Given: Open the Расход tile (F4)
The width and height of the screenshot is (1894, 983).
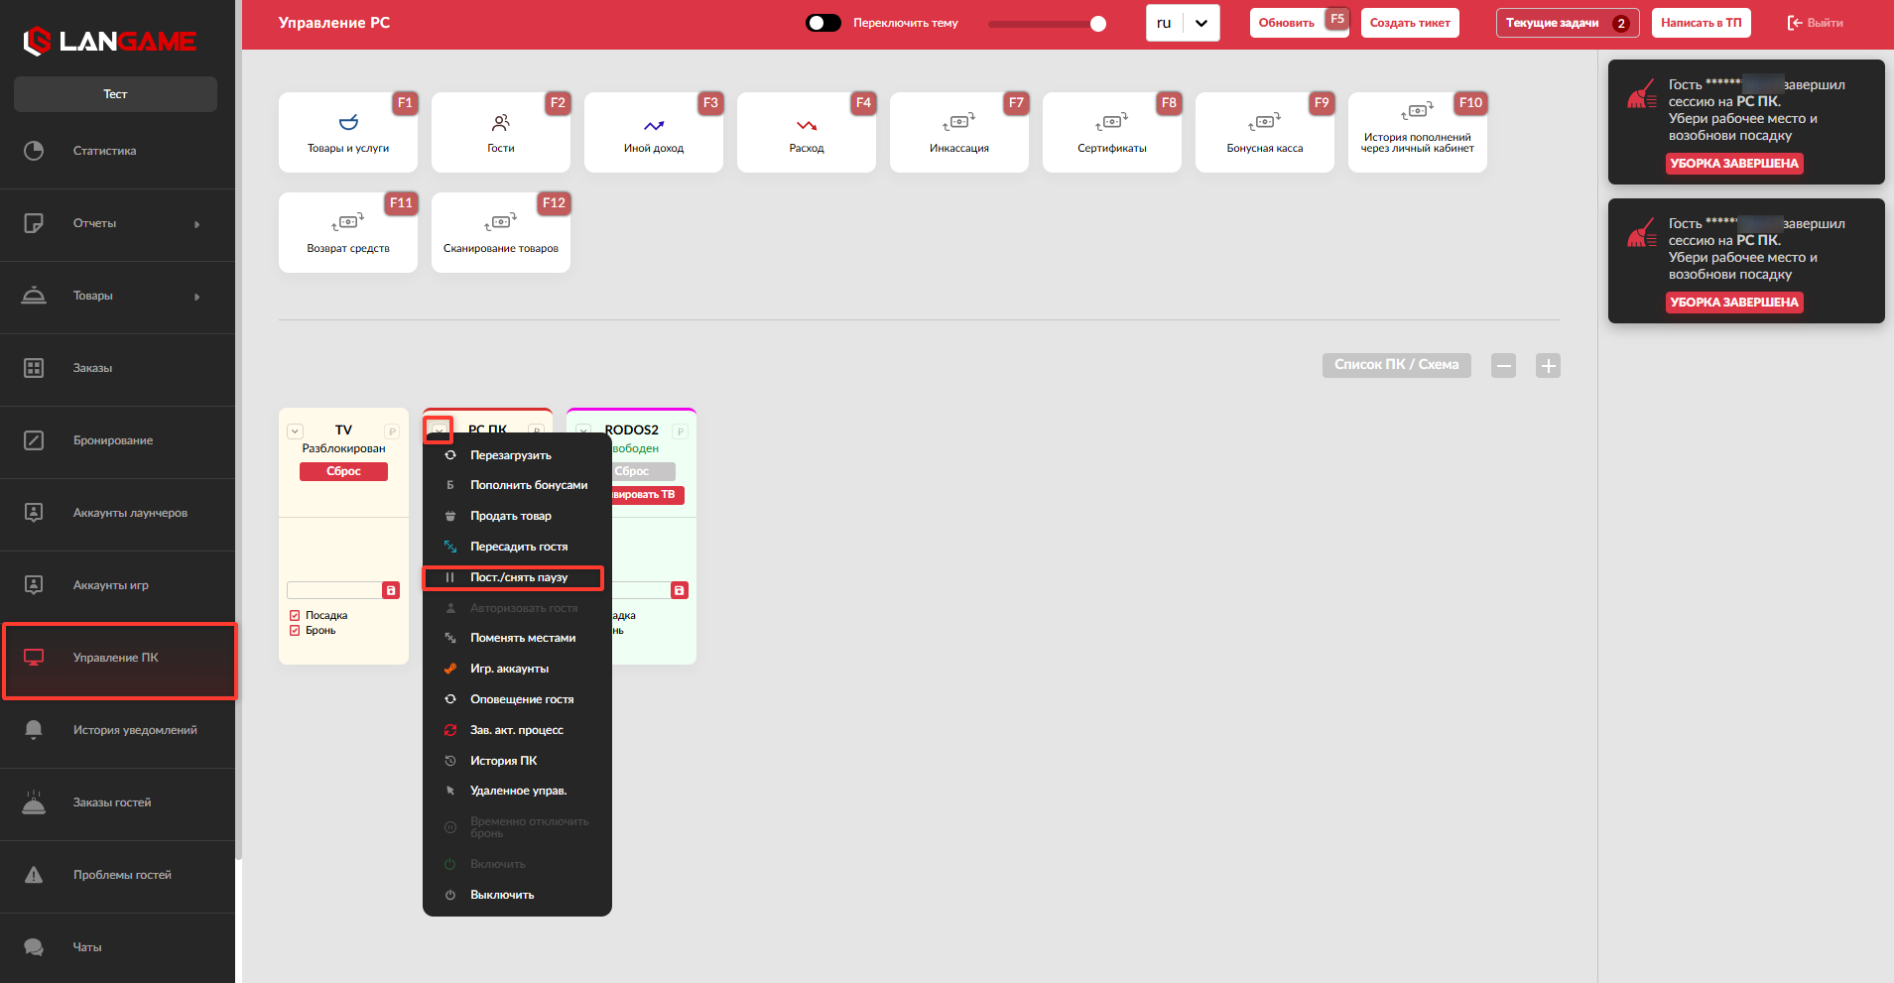Looking at the screenshot, I should [x=807, y=133].
